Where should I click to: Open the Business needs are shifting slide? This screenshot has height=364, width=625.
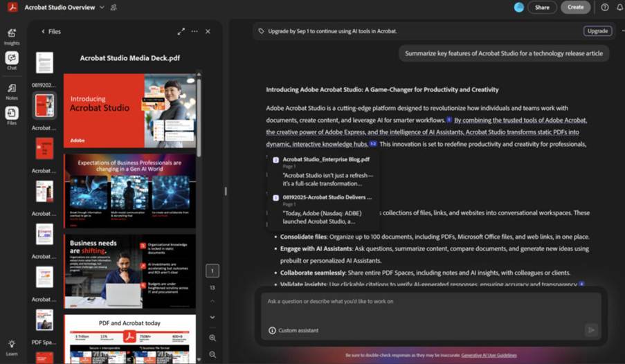tap(129, 271)
